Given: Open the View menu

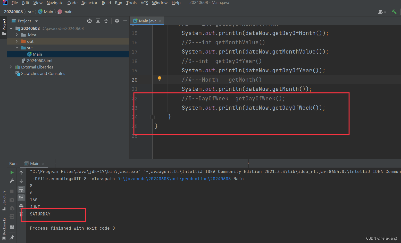Looking at the screenshot, I should coord(38,3).
